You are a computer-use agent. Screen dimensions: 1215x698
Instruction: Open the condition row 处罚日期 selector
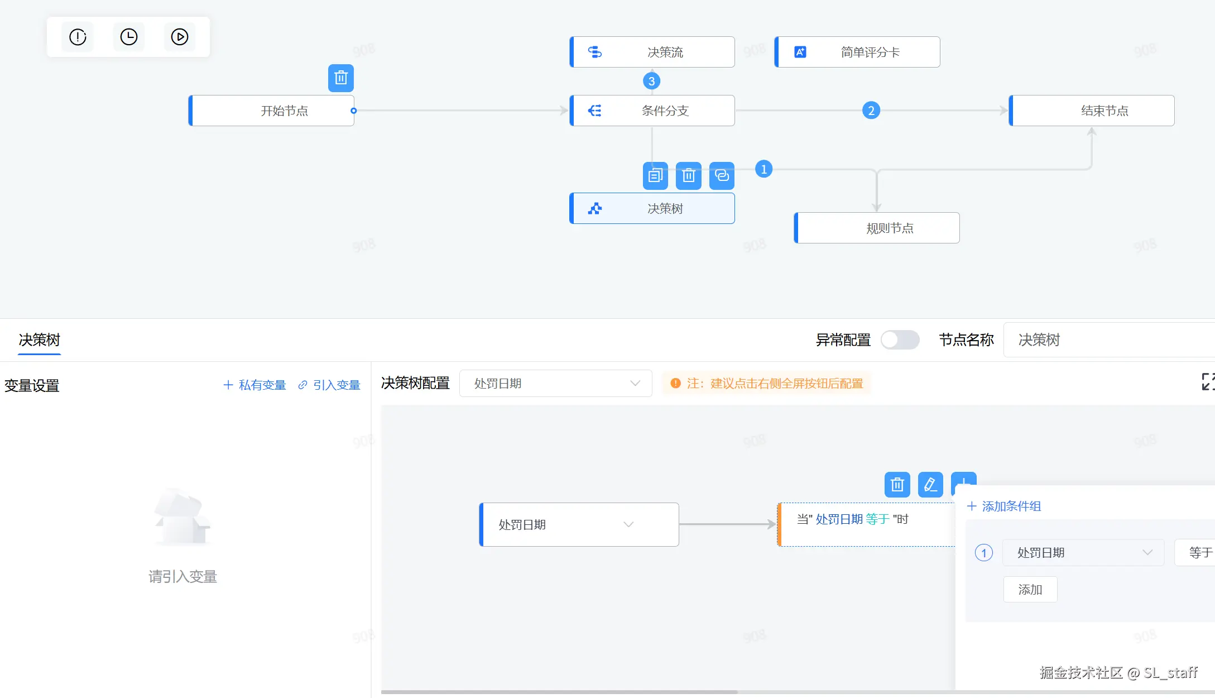[x=1083, y=553]
